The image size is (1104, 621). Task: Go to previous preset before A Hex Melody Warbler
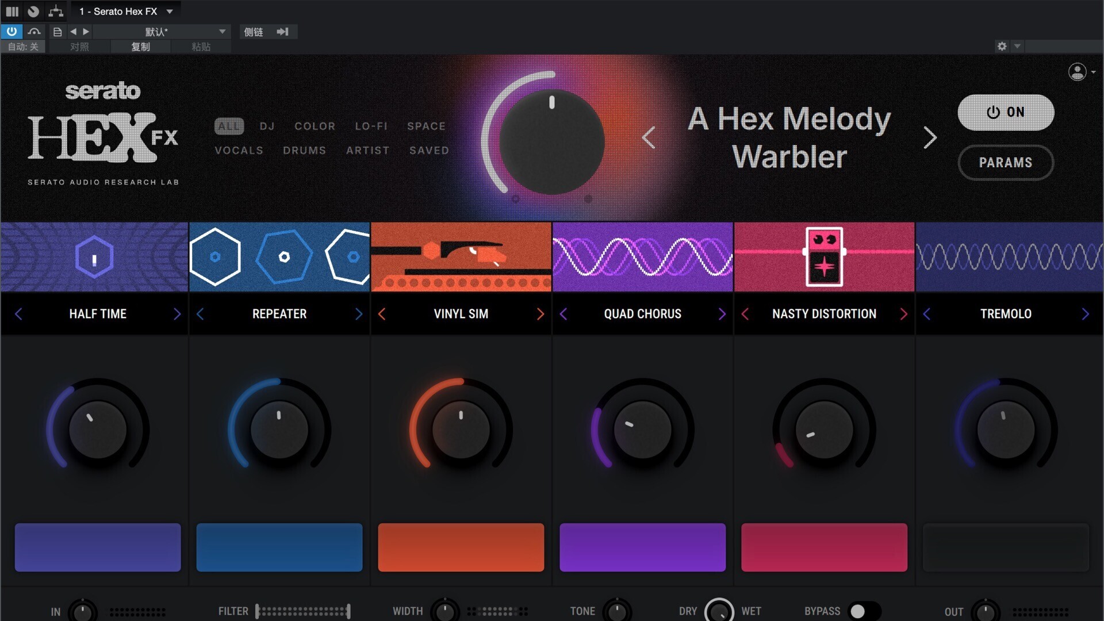coord(649,137)
